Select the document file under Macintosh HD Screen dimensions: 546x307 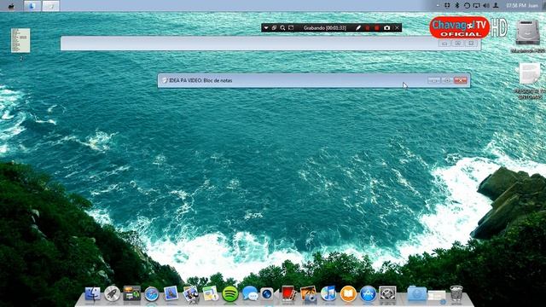point(530,74)
